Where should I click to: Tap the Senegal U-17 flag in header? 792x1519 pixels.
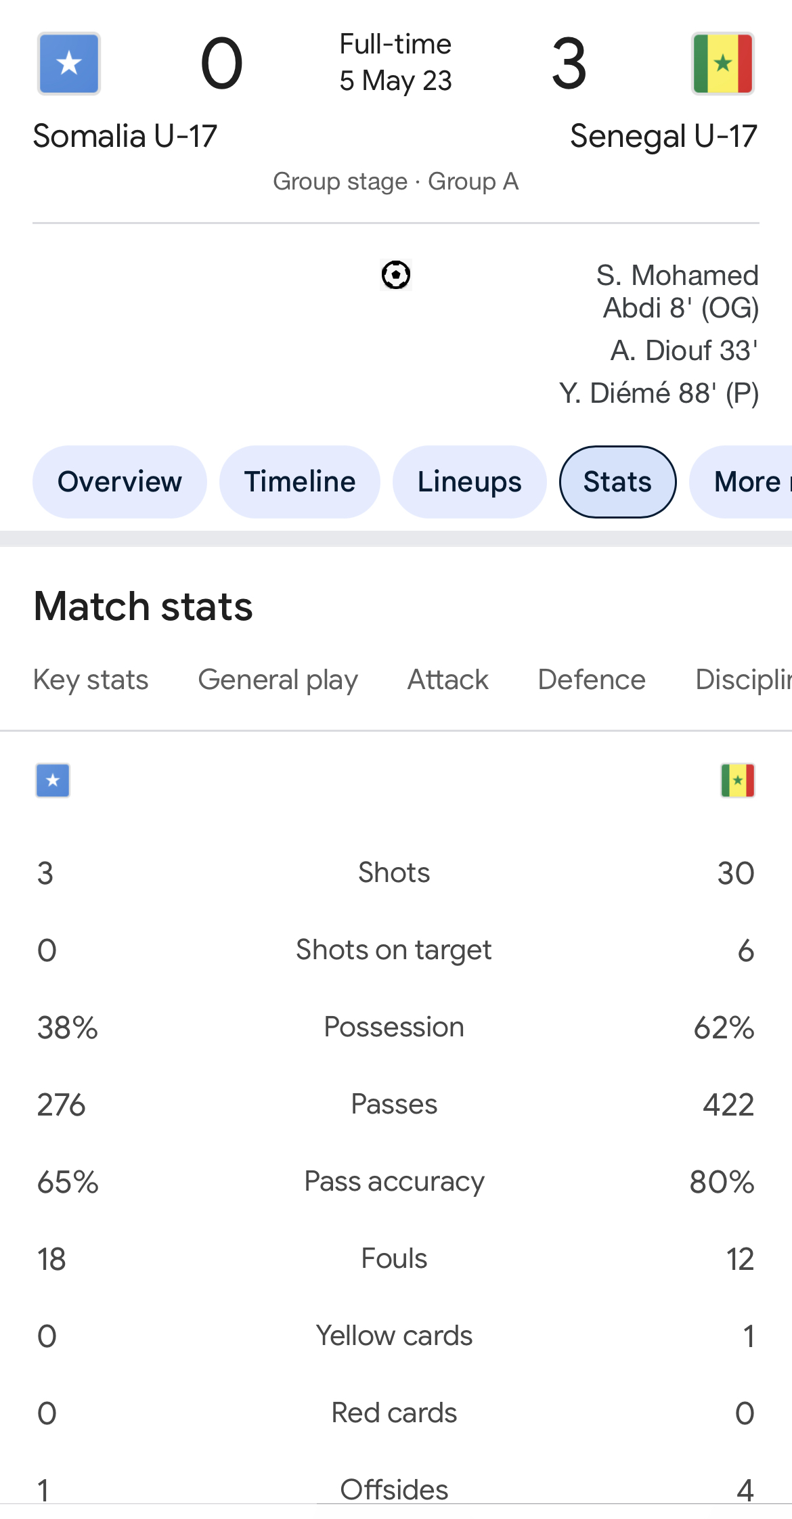click(x=723, y=64)
